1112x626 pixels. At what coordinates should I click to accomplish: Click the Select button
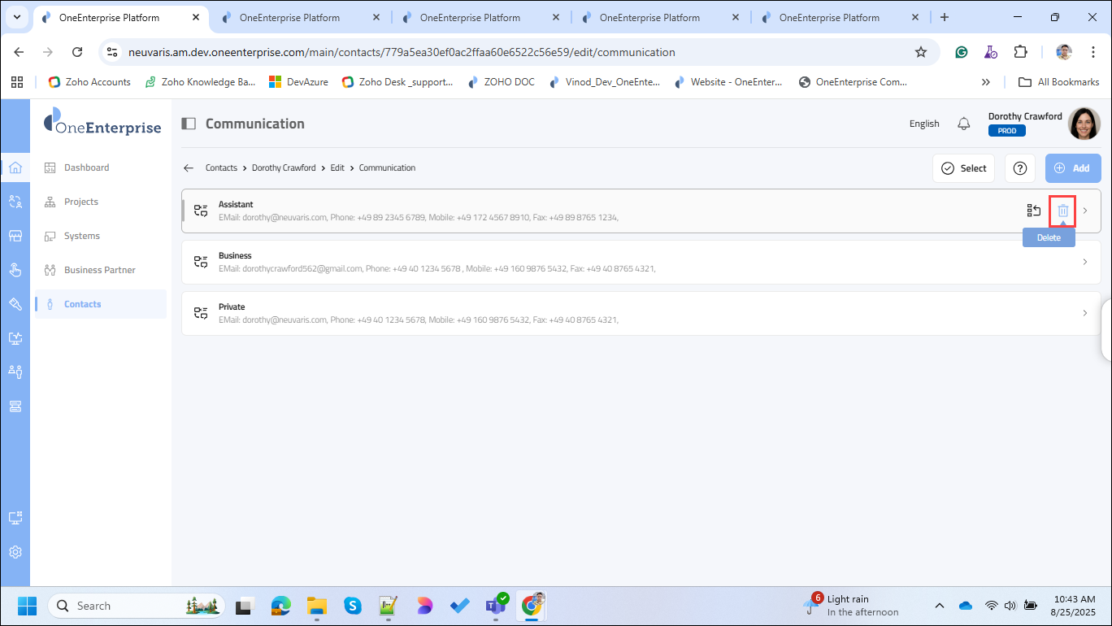click(963, 168)
